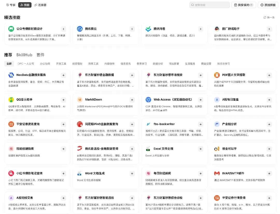Open the MarkItDown skill title

pos(93,100)
